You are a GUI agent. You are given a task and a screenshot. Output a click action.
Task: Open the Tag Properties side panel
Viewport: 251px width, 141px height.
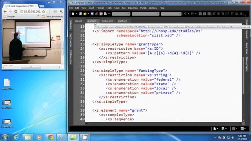pos(71,40)
